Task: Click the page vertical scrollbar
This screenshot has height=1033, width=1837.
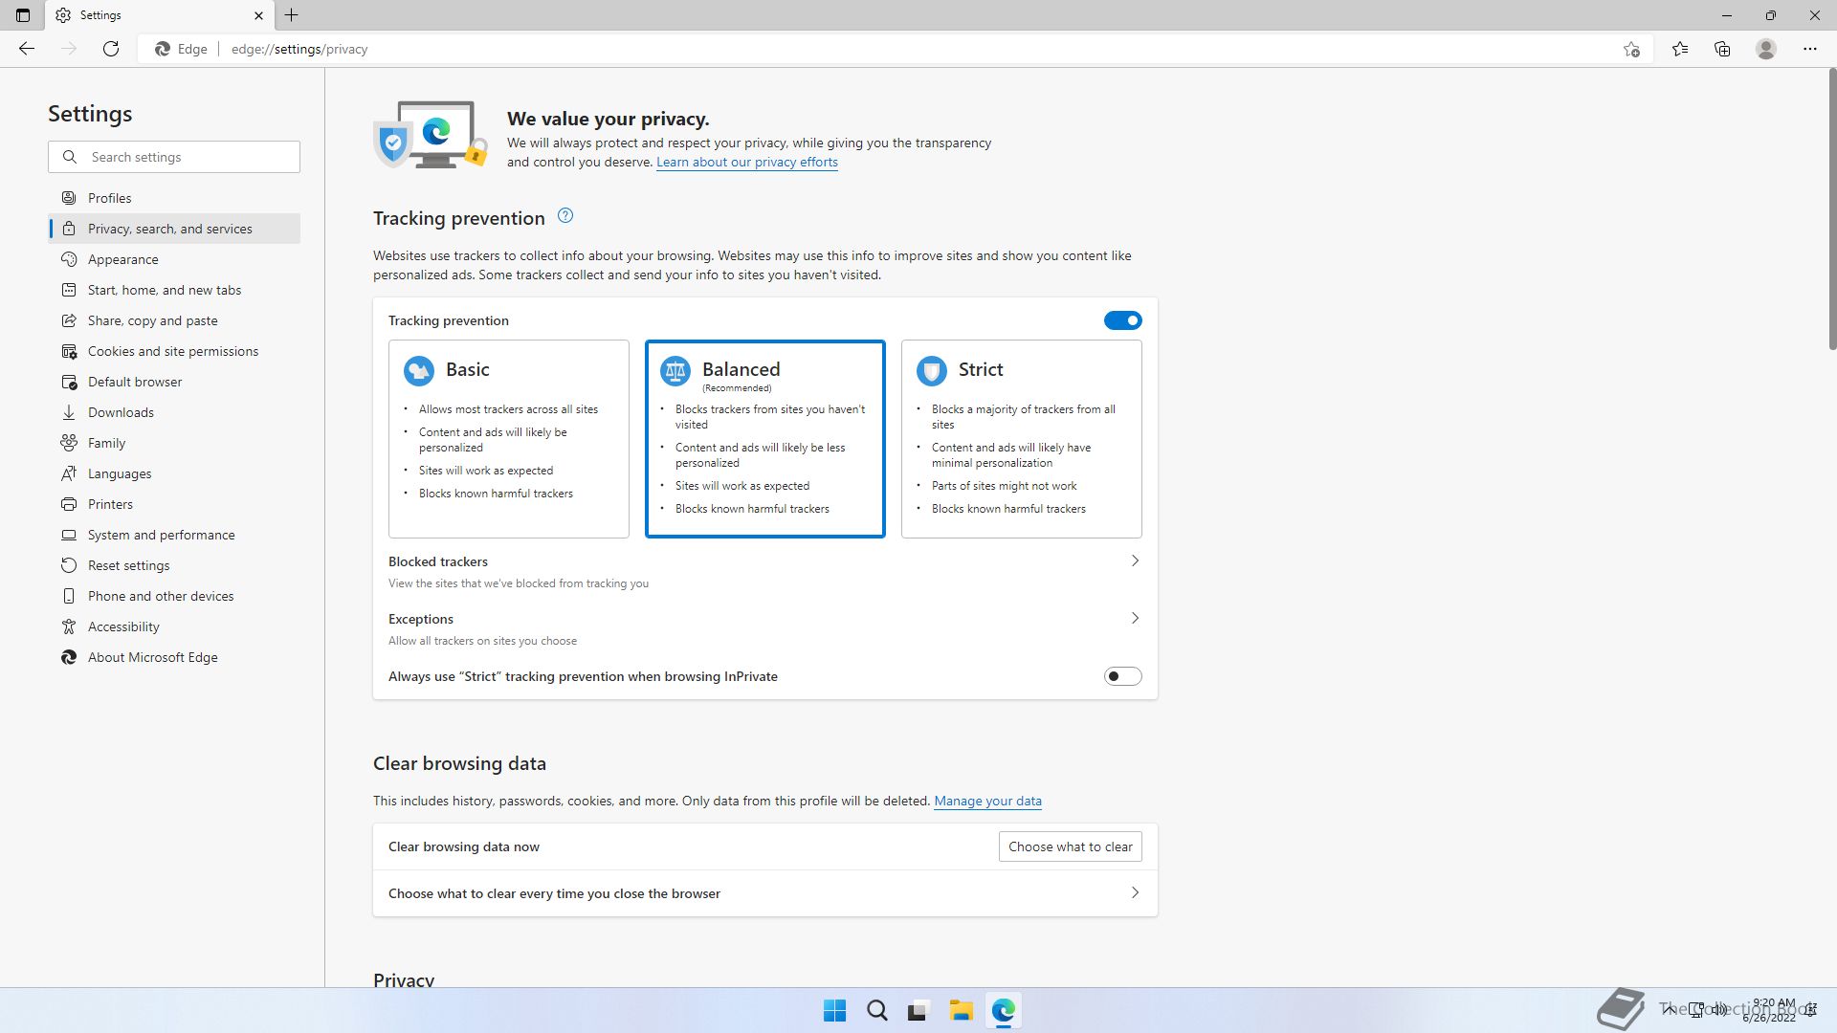Action: (x=1832, y=209)
